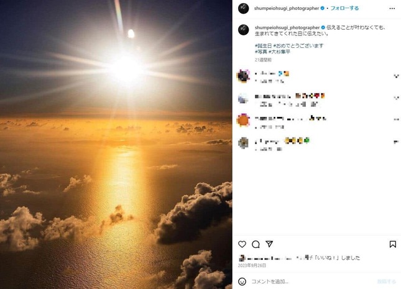Screen dimensions: 401x289
Task: Open emoji picker in comment field
Action: pos(242,281)
